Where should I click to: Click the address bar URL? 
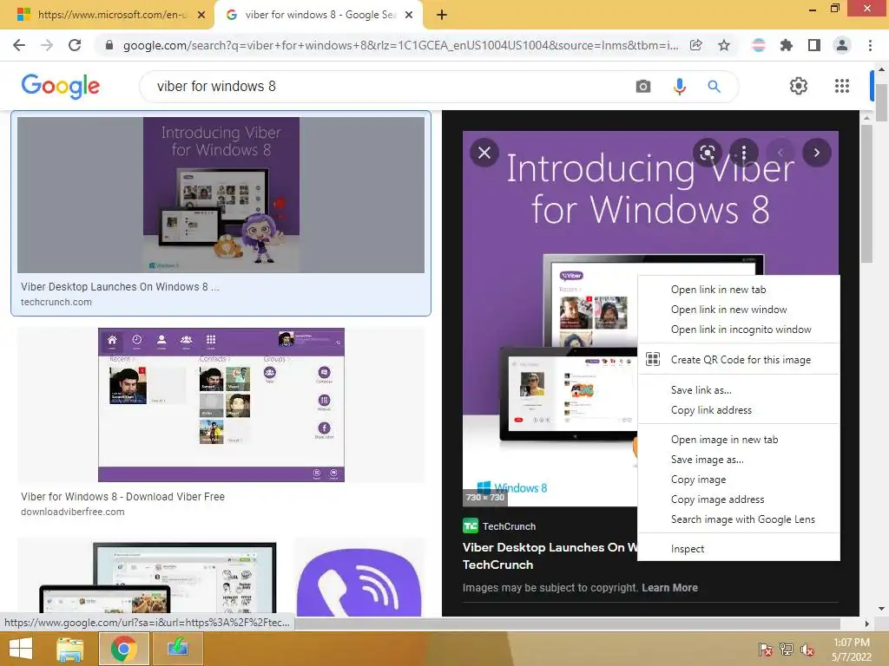tap(400, 45)
